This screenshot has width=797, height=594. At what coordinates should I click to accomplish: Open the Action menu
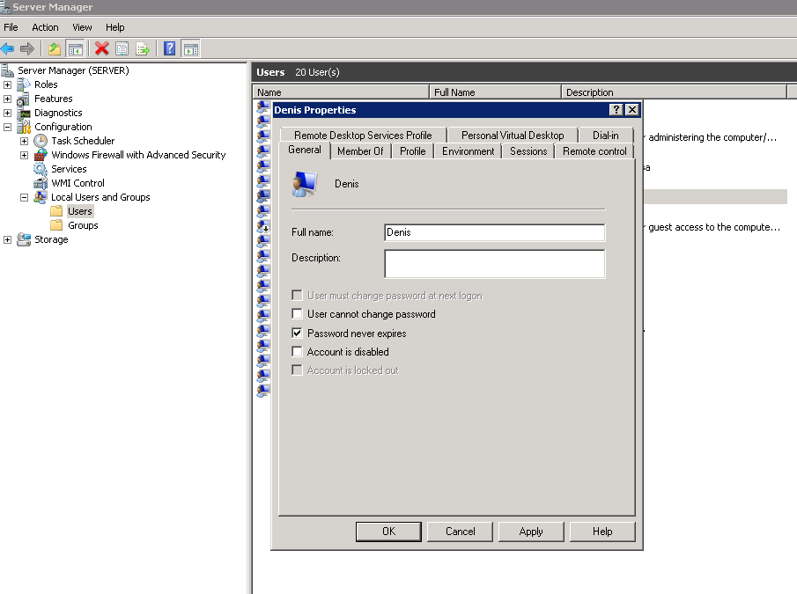point(45,27)
